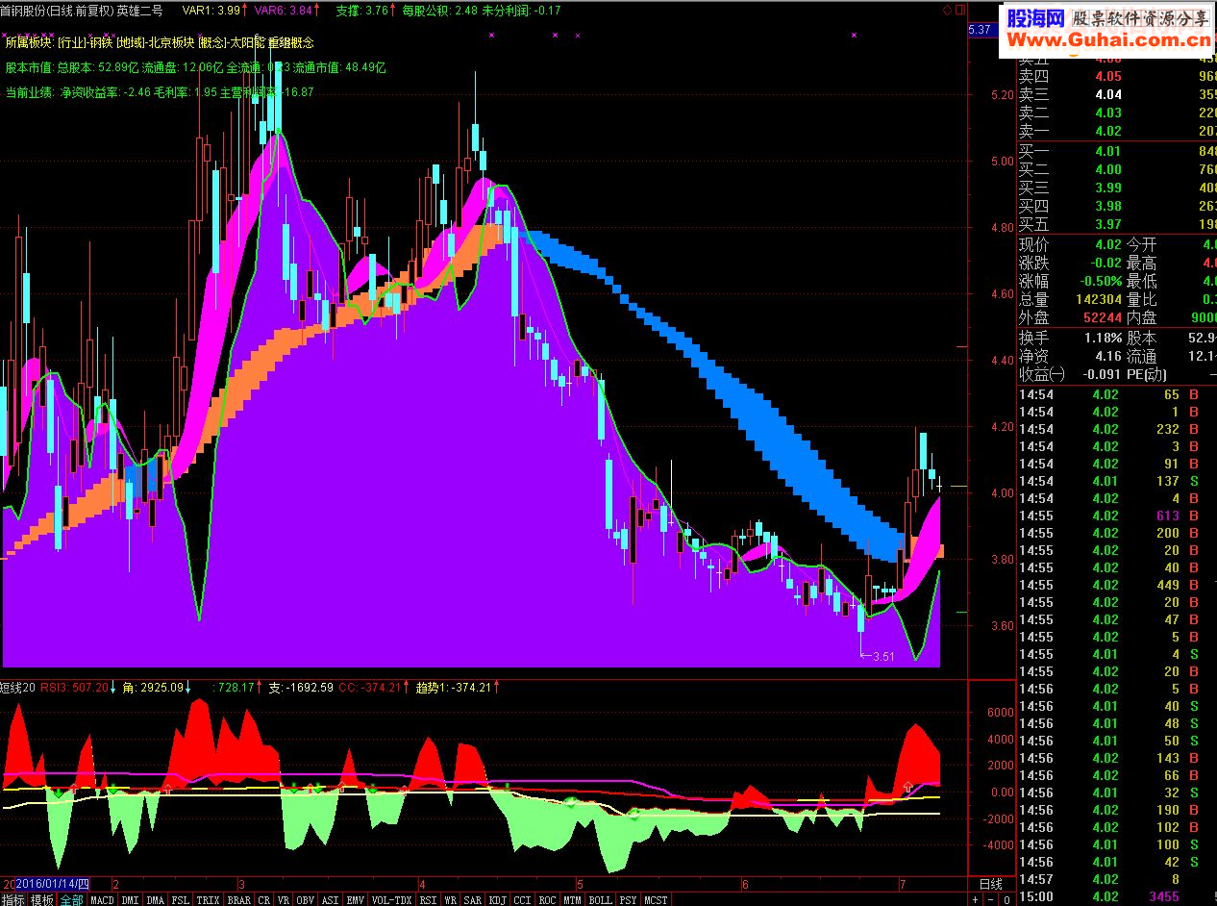Switch to the RSI indicator tab
1217x906 pixels.
[428, 900]
